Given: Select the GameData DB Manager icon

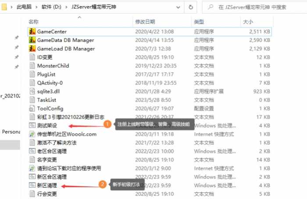Looking at the screenshot, I should point(32,40).
